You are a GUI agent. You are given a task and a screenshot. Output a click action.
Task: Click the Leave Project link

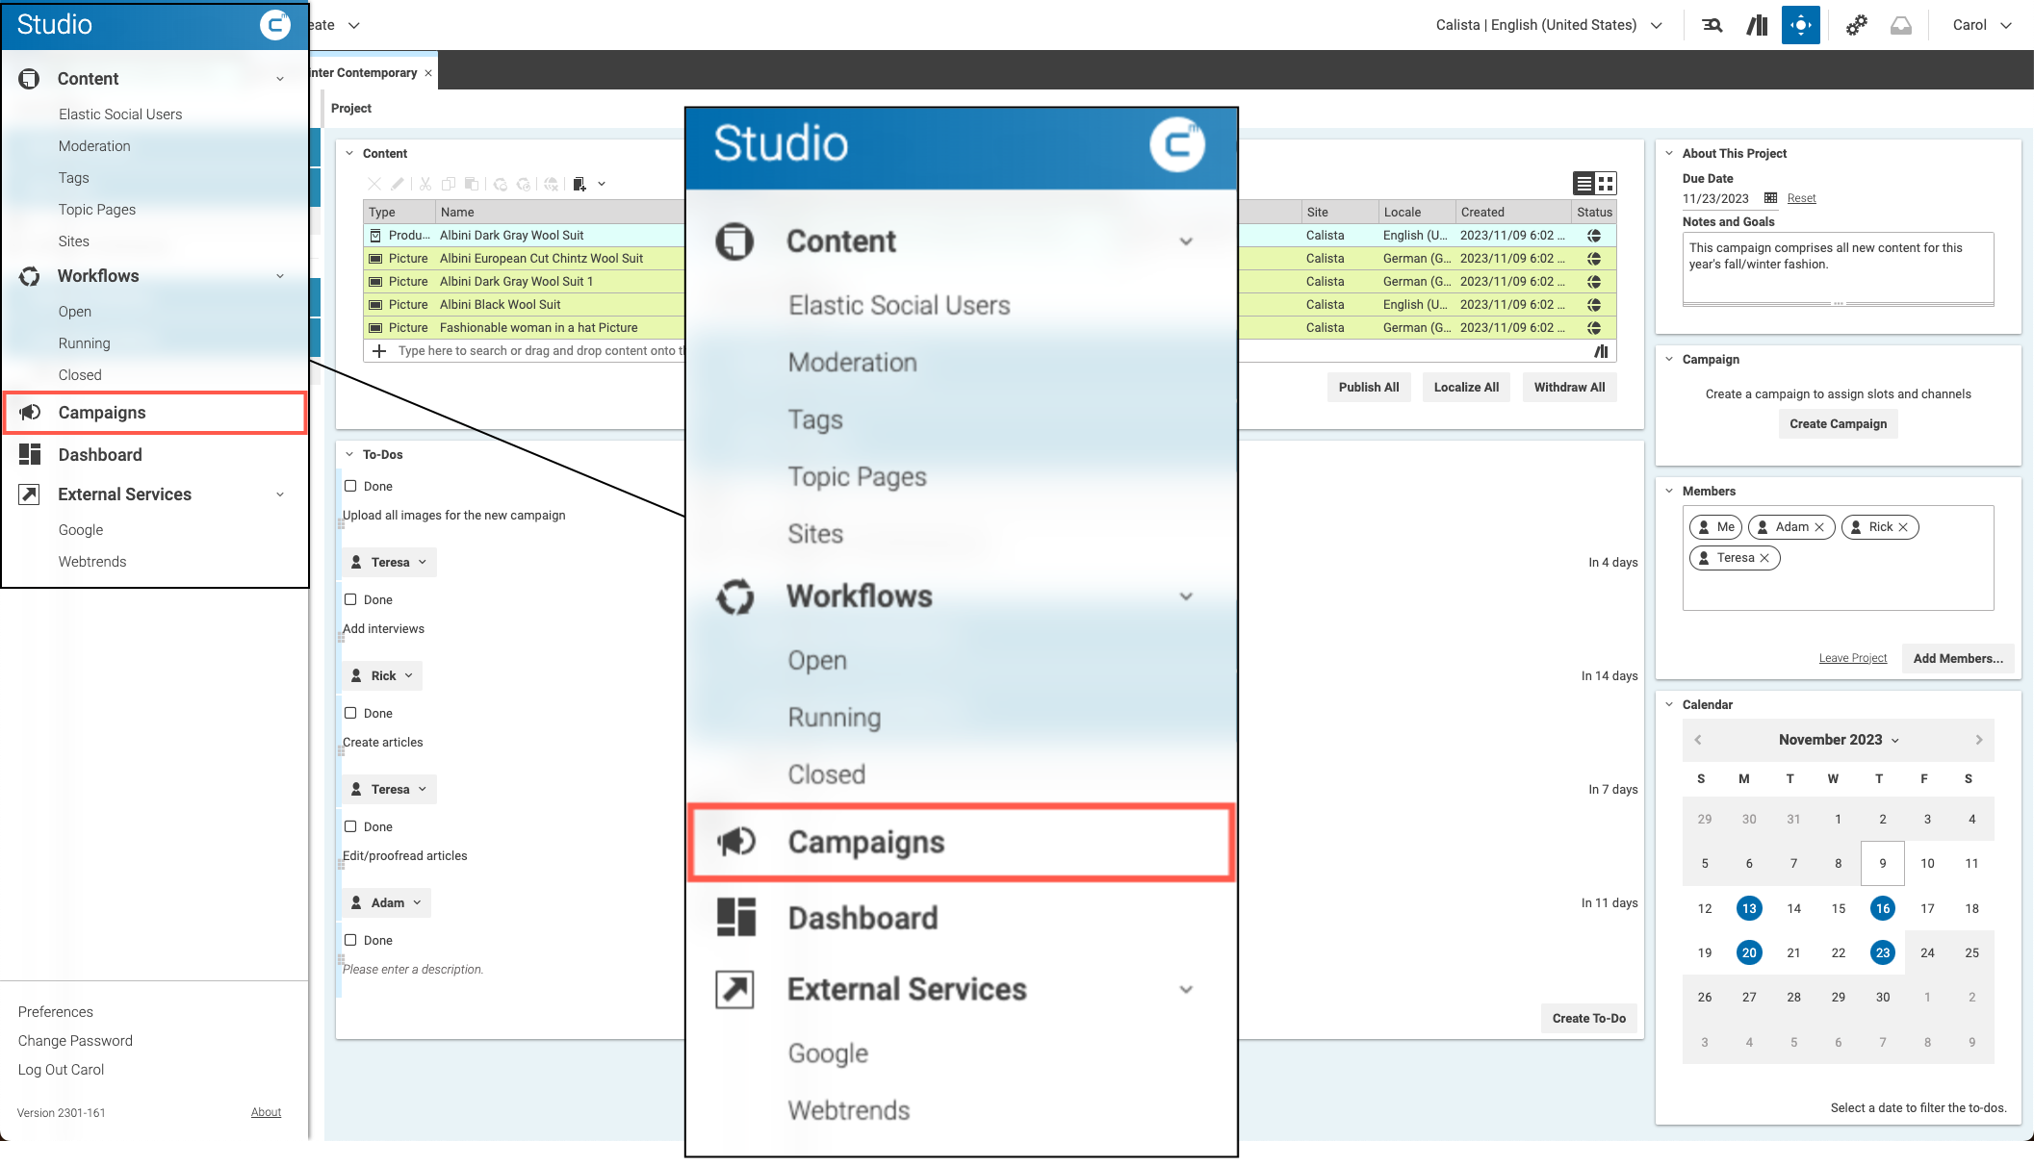click(1852, 658)
